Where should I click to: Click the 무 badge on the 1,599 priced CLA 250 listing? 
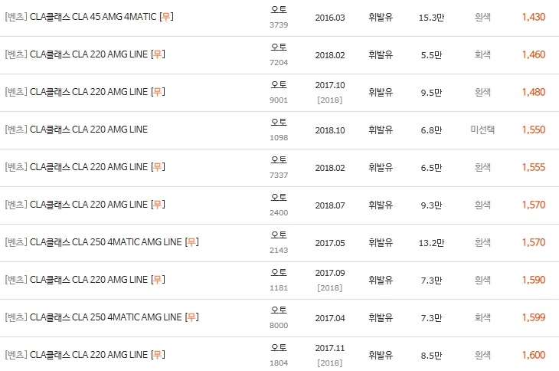[x=191, y=317]
